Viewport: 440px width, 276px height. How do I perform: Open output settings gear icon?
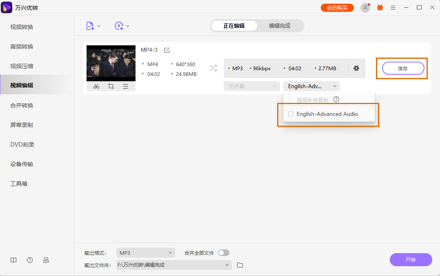click(356, 68)
